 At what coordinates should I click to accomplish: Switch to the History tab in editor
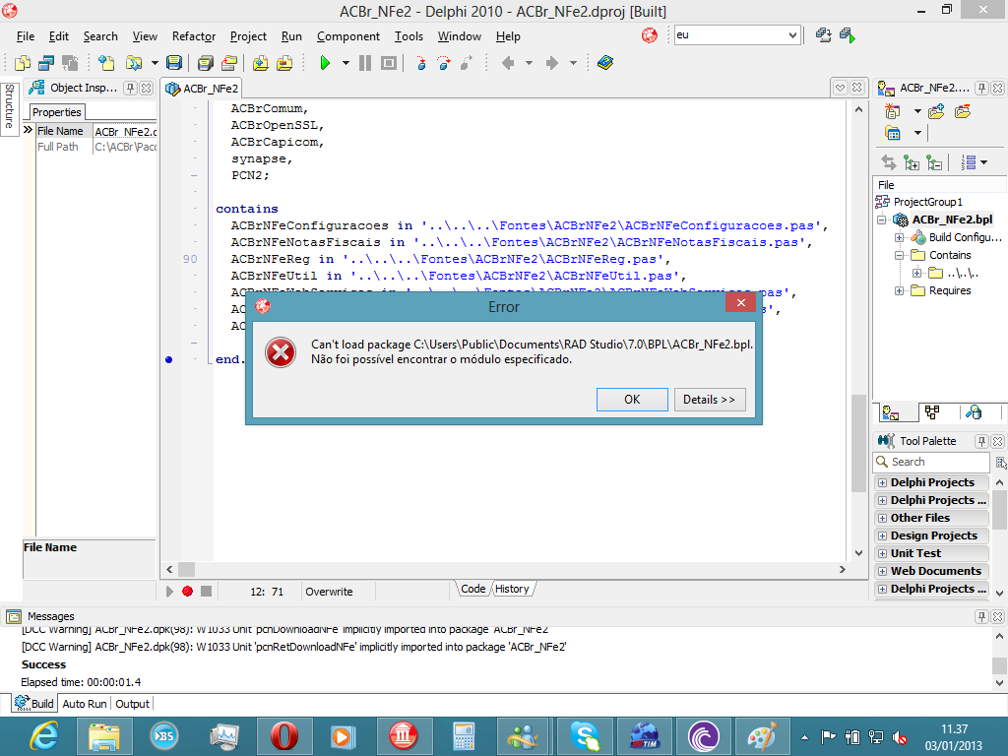[512, 589]
